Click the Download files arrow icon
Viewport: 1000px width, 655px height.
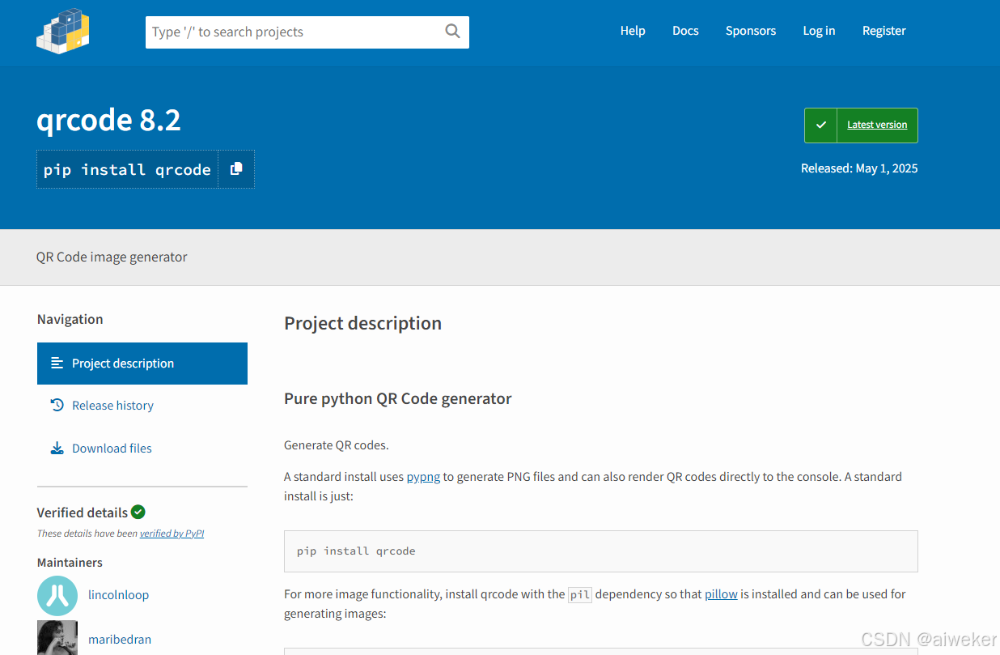[x=57, y=449]
